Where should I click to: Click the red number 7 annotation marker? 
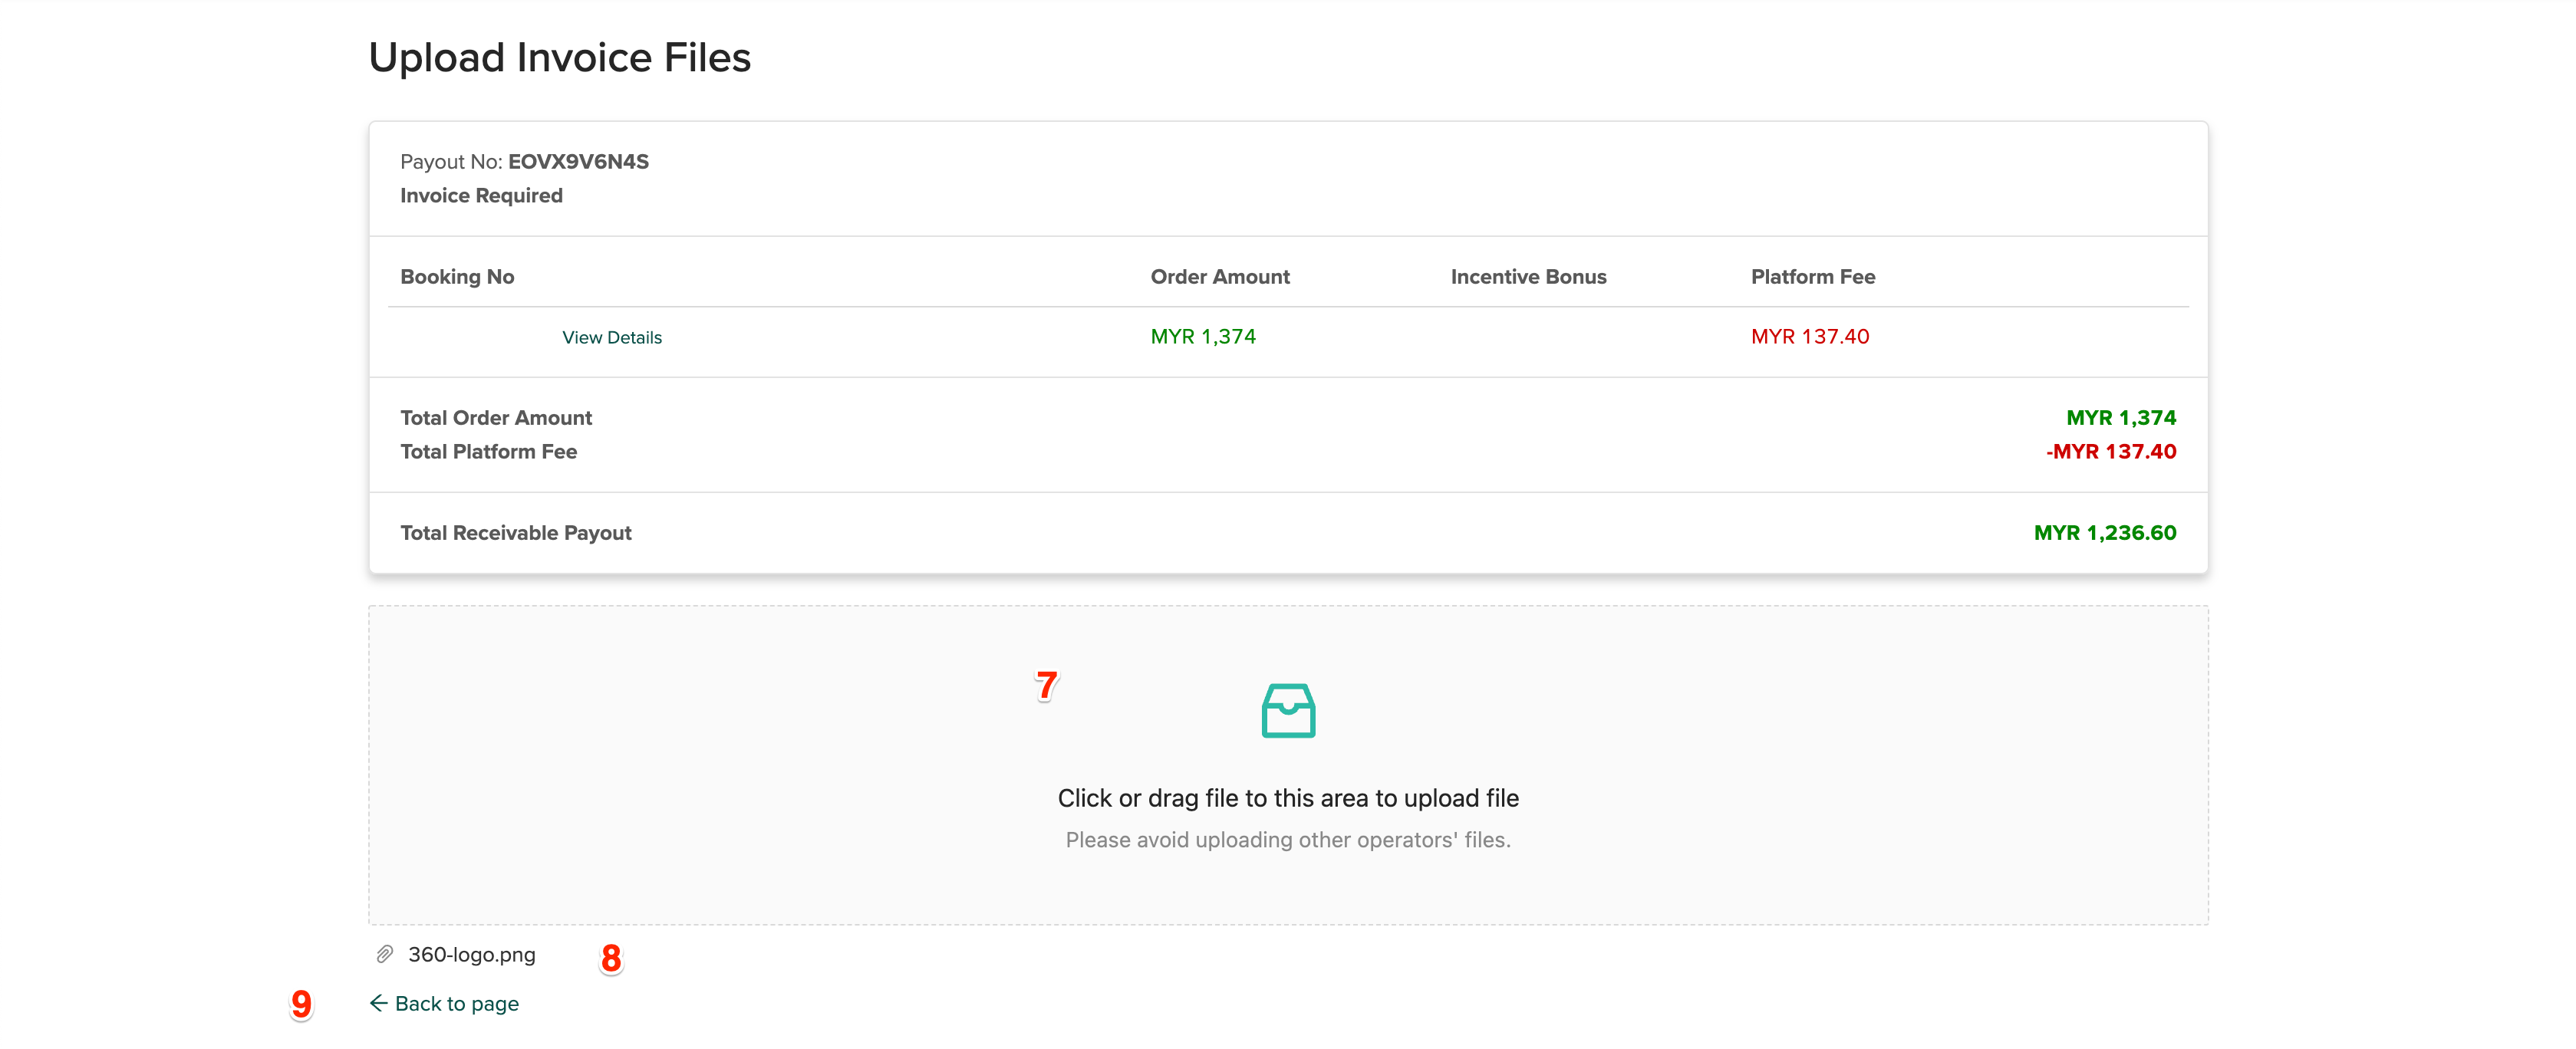point(1046,685)
